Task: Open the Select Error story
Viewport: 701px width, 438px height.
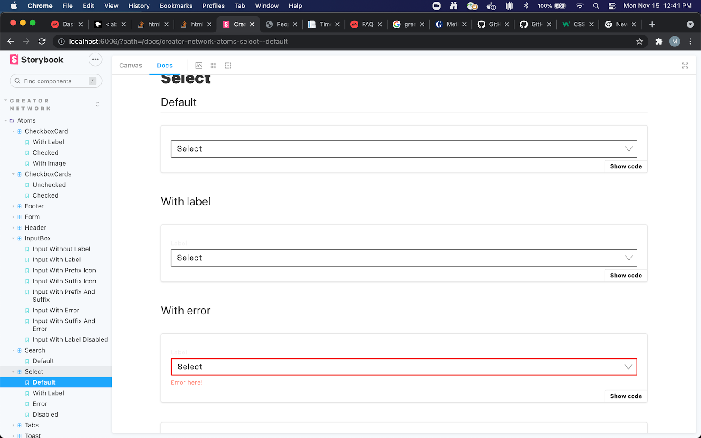Action: click(39, 404)
